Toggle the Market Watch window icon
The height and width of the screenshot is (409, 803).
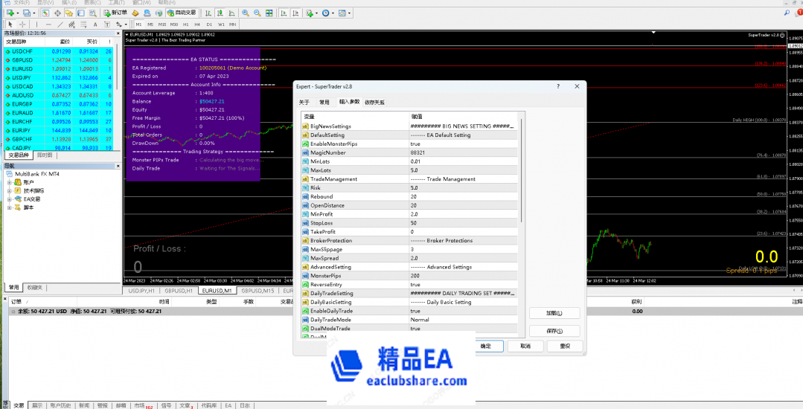(45, 13)
